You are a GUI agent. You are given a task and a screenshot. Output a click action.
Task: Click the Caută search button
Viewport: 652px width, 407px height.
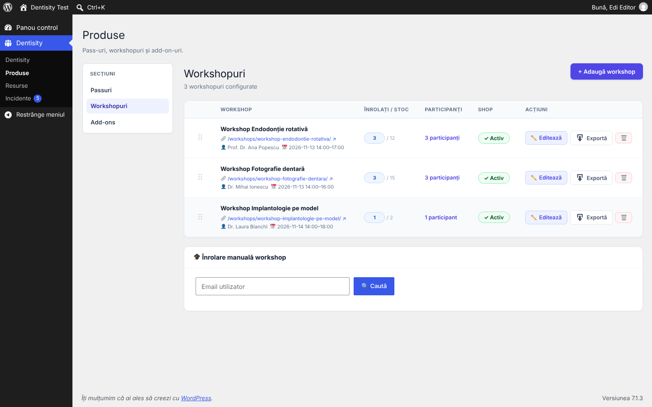[x=374, y=286]
